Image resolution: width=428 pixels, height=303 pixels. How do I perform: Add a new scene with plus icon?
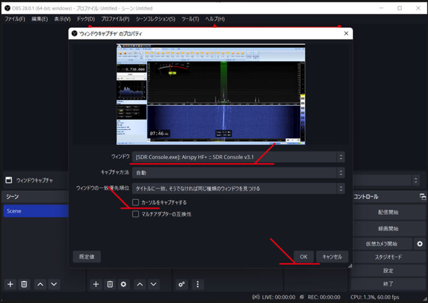pos(10,284)
